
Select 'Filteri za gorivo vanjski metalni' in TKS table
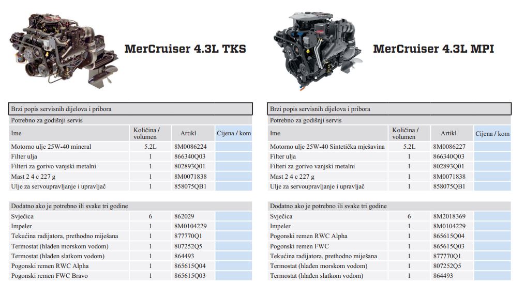tap(54, 166)
